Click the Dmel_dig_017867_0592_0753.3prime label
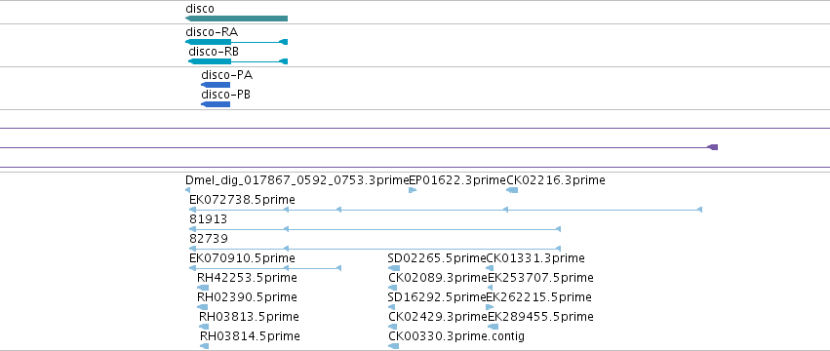830x351 pixels. [296, 180]
